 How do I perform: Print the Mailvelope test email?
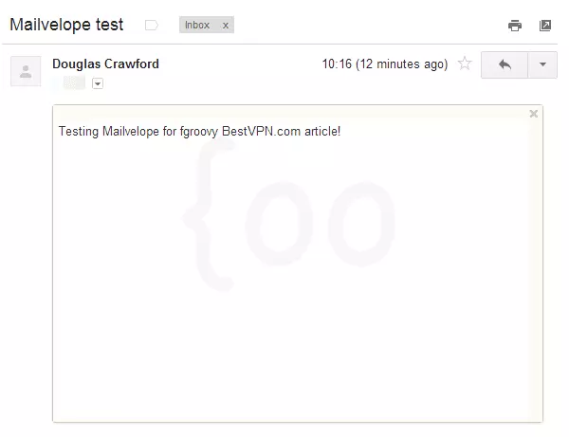click(515, 26)
